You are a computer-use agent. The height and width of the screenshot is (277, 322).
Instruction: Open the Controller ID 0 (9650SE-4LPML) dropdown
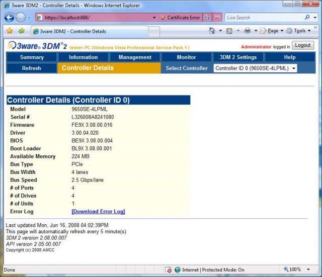click(x=255, y=68)
